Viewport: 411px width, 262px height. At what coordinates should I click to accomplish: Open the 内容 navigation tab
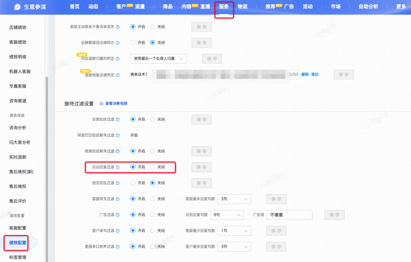click(x=187, y=6)
